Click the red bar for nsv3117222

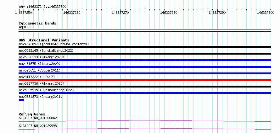pyautogui.click(x=145, y=80)
